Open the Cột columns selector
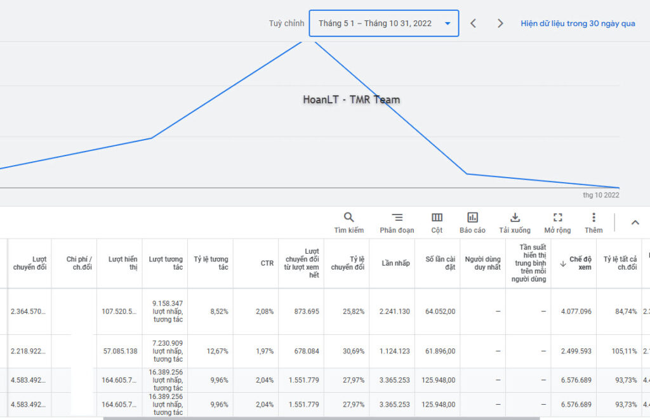 coord(437,222)
